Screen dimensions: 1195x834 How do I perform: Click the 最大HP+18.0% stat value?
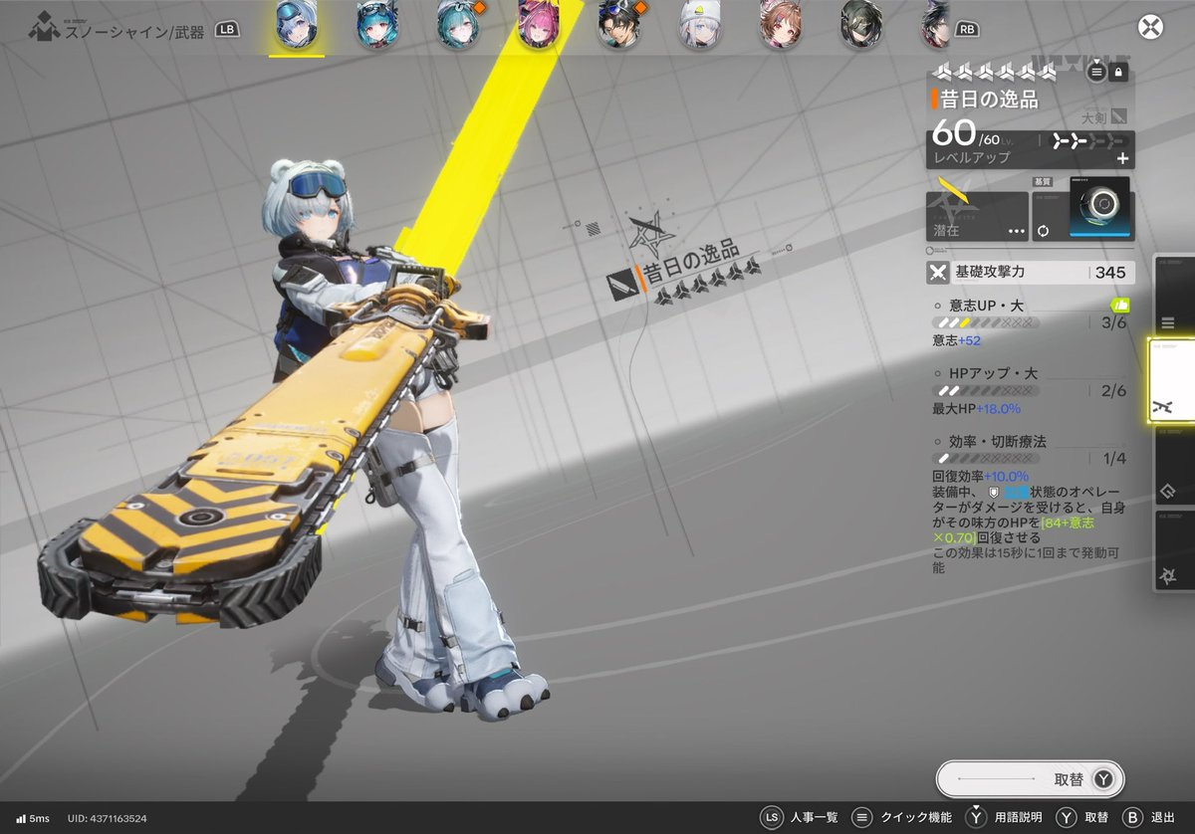click(977, 409)
